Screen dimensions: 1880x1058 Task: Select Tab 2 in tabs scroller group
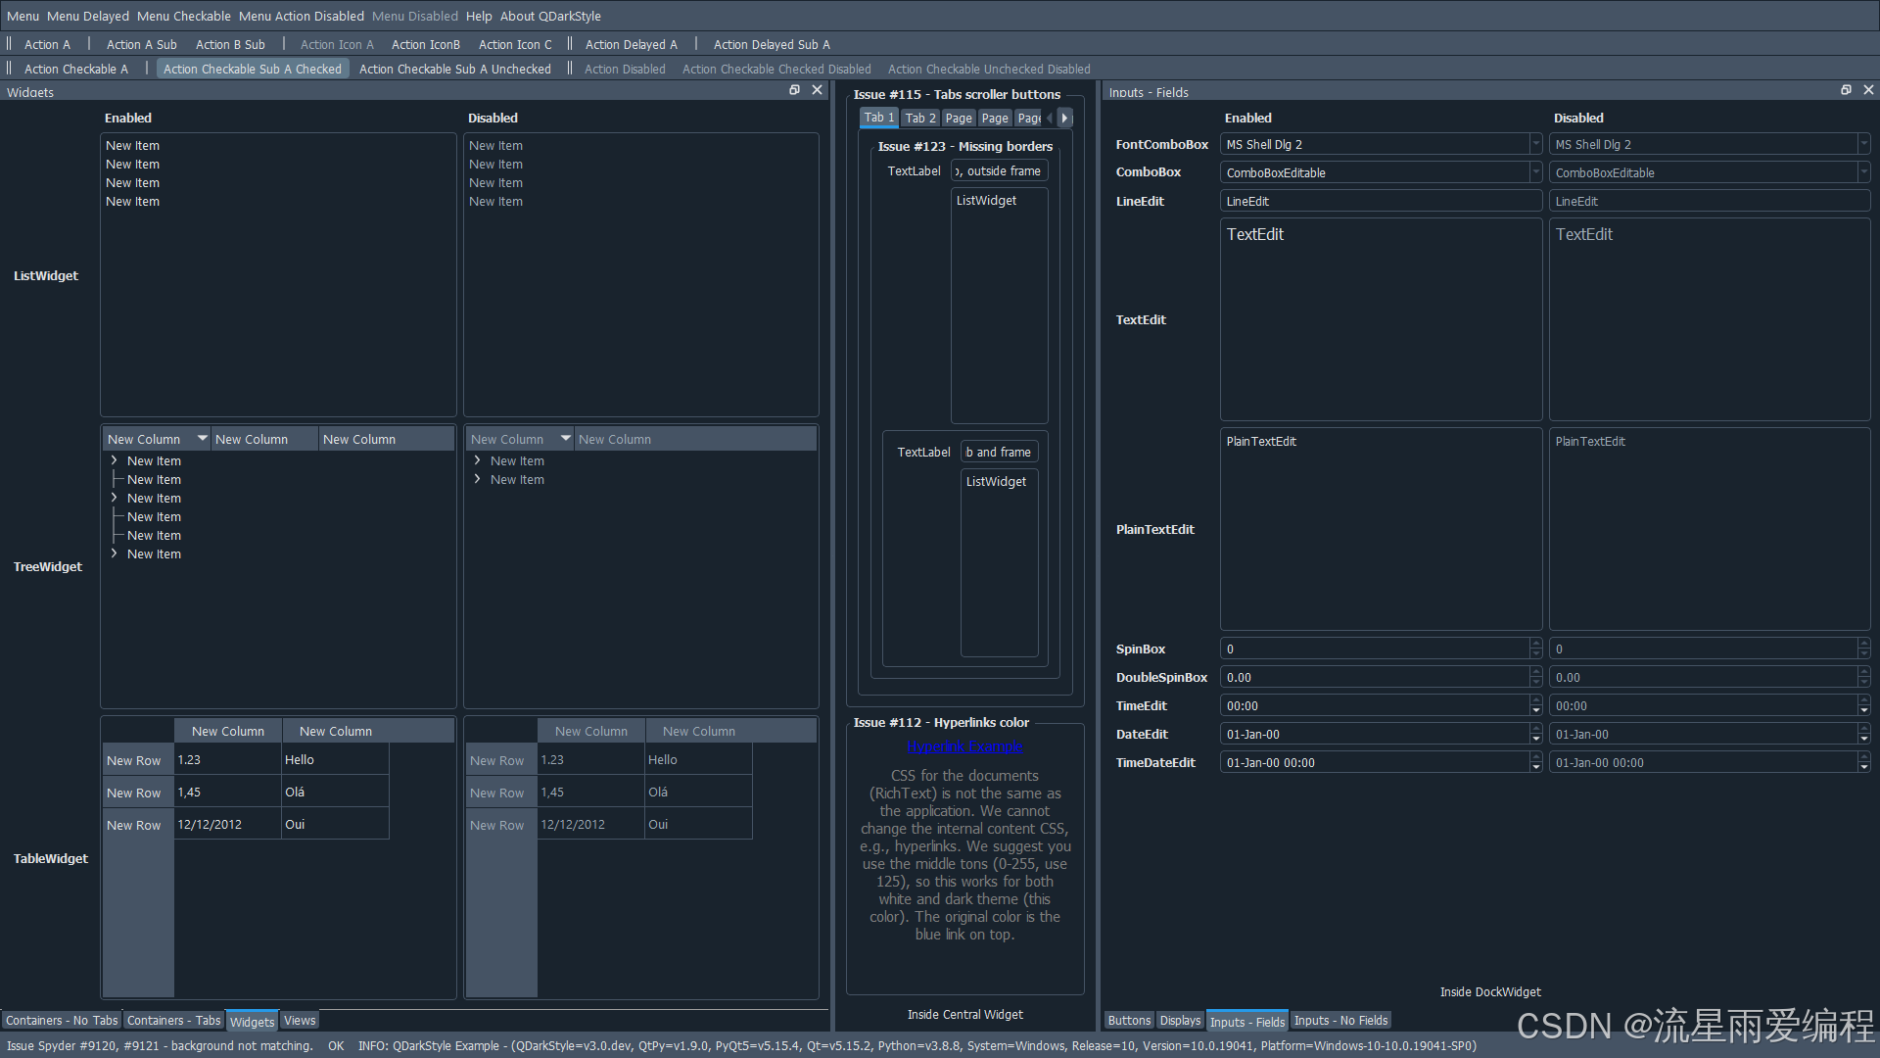[919, 119]
